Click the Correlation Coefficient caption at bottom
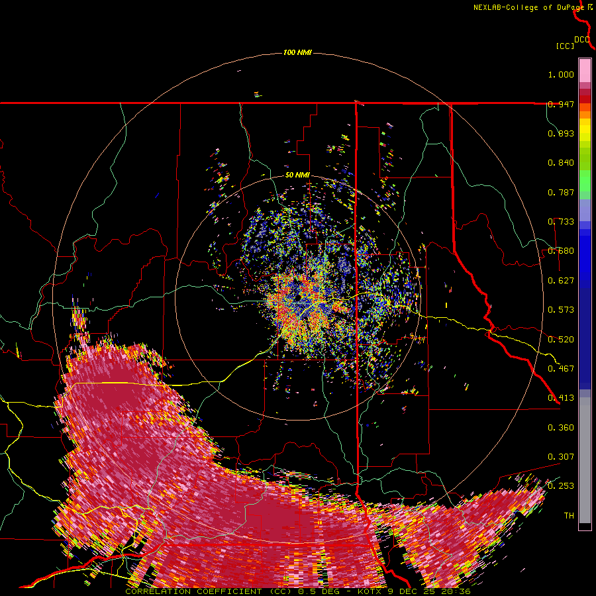596x596 pixels. tap(297, 591)
